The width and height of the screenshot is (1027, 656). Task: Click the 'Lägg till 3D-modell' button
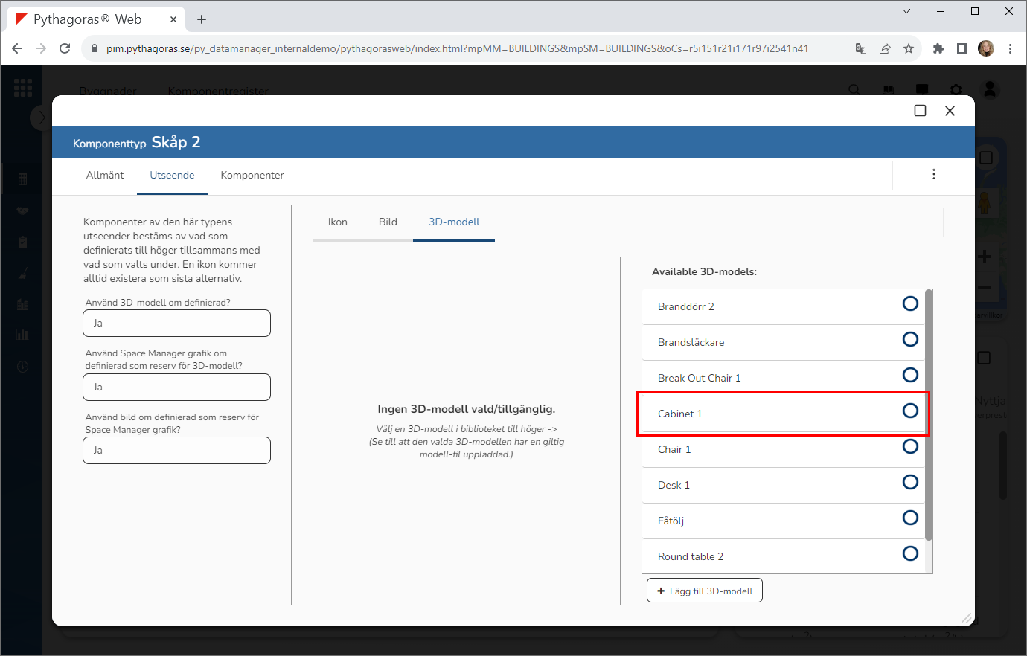pyautogui.click(x=704, y=591)
